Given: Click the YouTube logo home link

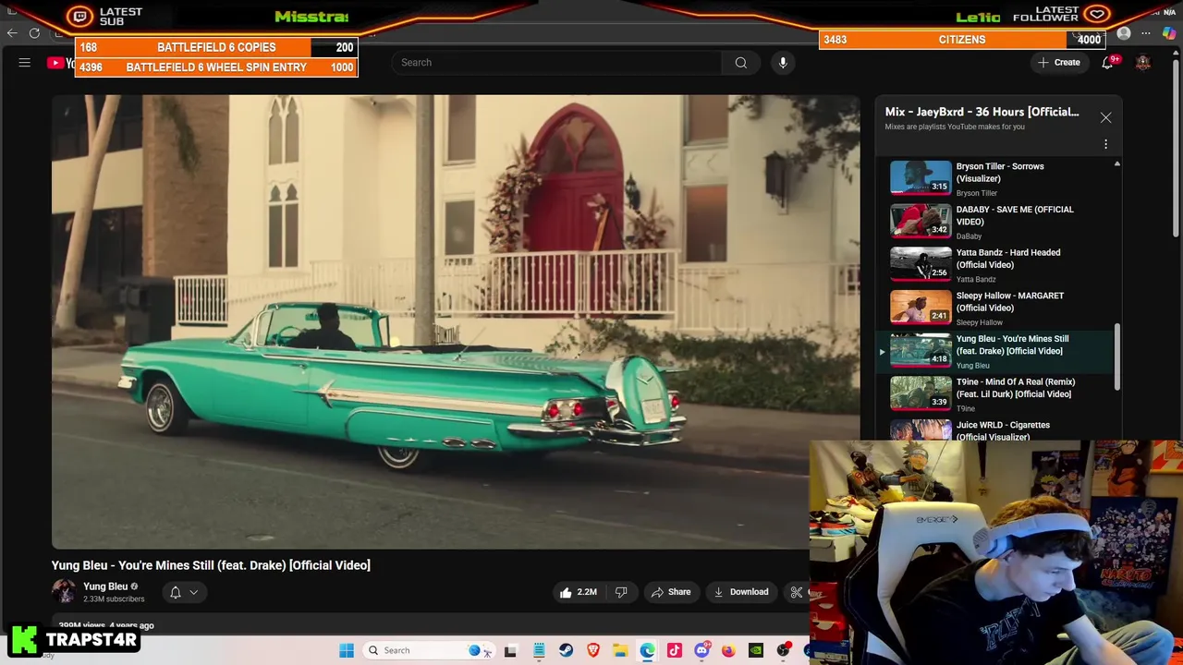Looking at the screenshot, I should coord(61,63).
